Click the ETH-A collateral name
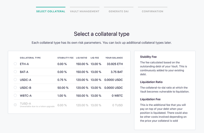Screen dimensions: 204x133 pos(24,64)
